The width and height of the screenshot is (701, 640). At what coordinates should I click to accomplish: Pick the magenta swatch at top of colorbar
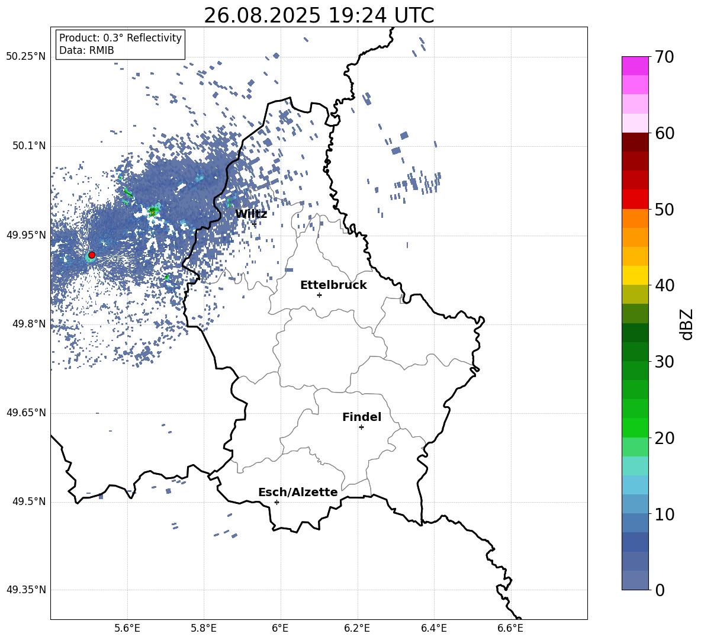(635, 66)
